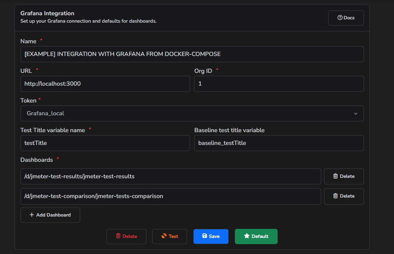
Task: Click the floppy disk icon on Save
Action: (204, 236)
